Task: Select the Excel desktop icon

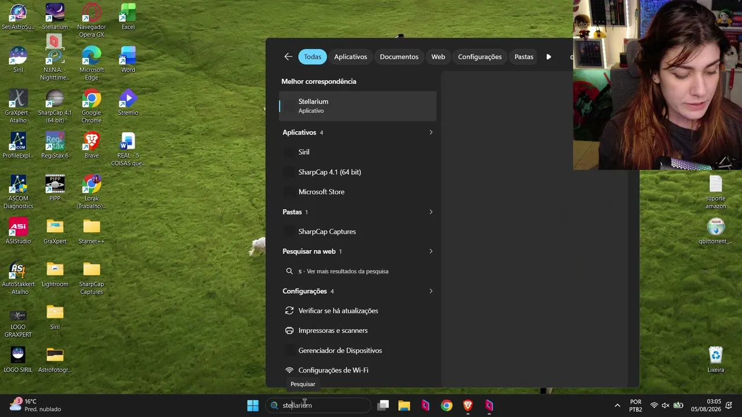Action: click(128, 17)
